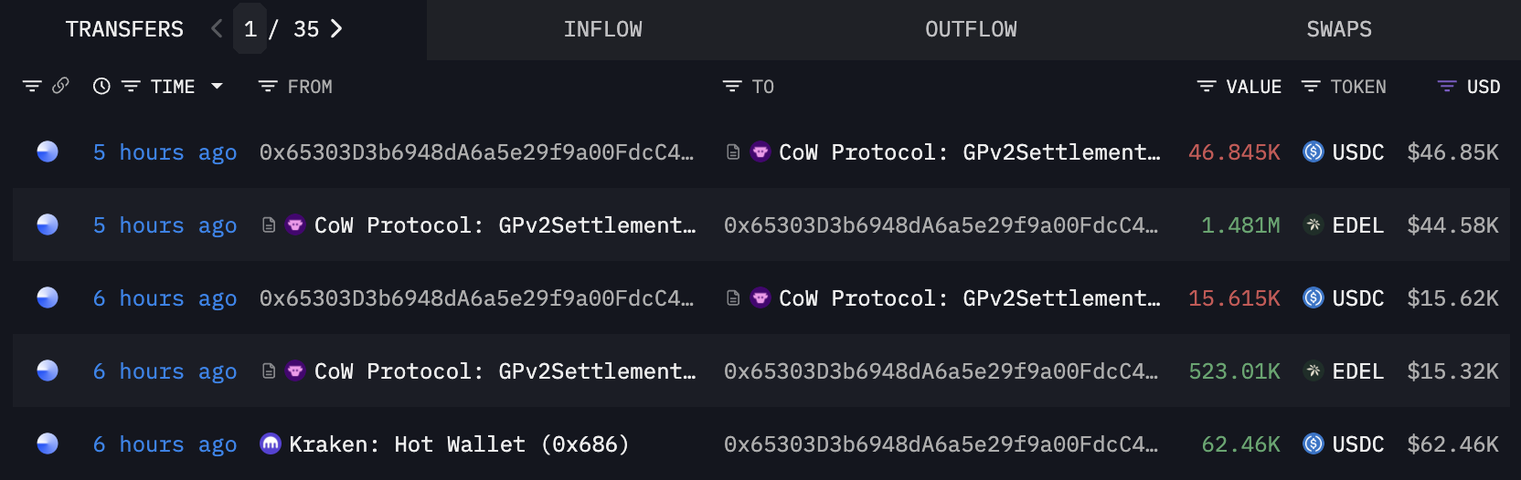The image size is (1521, 480).
Task: Click the page number 1 field
Action: [x=250, y=29]
